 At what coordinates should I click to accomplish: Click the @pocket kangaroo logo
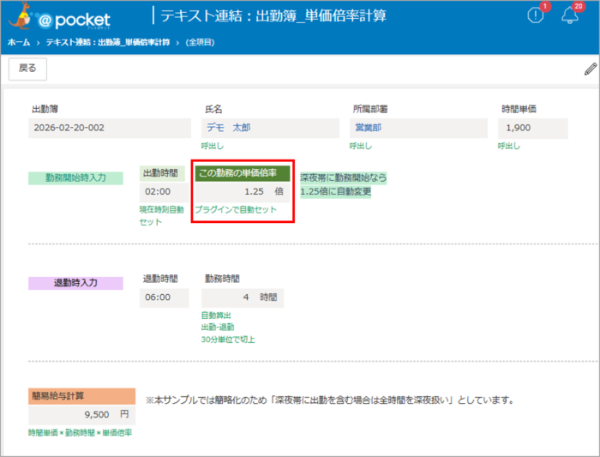tap(59, 18)
